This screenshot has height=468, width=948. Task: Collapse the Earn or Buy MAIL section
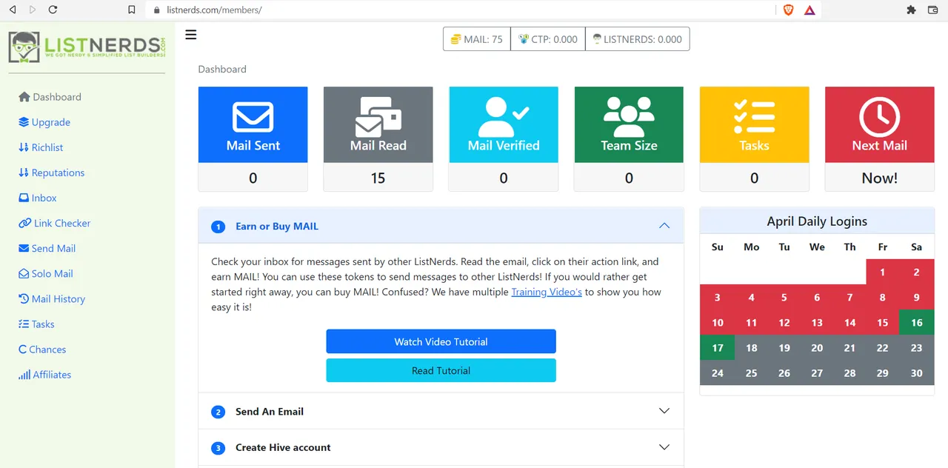tap(441, 226)
